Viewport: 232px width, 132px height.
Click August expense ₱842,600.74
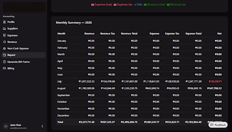pos(152,88)
